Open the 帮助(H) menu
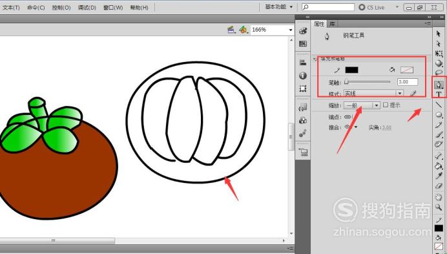The height and width of the screenshot is (254, 447). click(x=139, y=8)
